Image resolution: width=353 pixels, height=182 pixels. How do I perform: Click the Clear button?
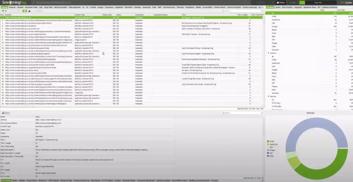coord(293,2)
